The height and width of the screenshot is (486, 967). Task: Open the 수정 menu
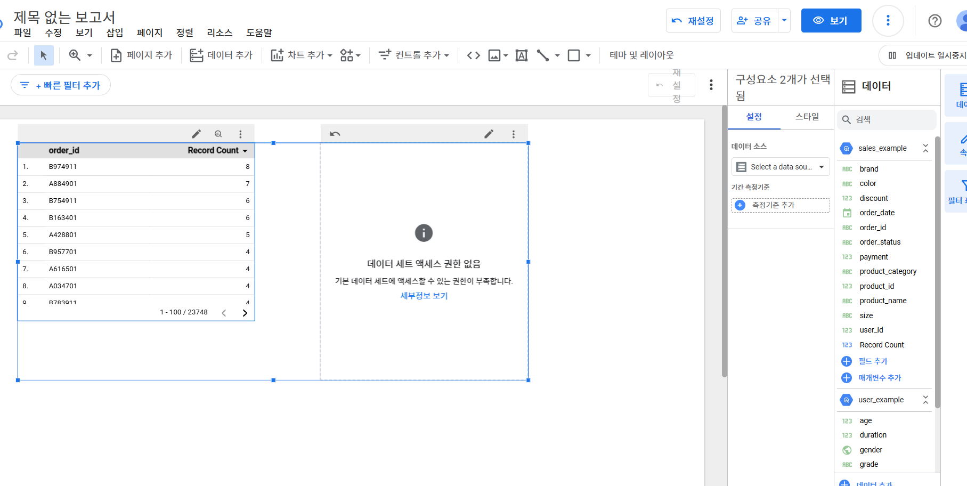53,33
